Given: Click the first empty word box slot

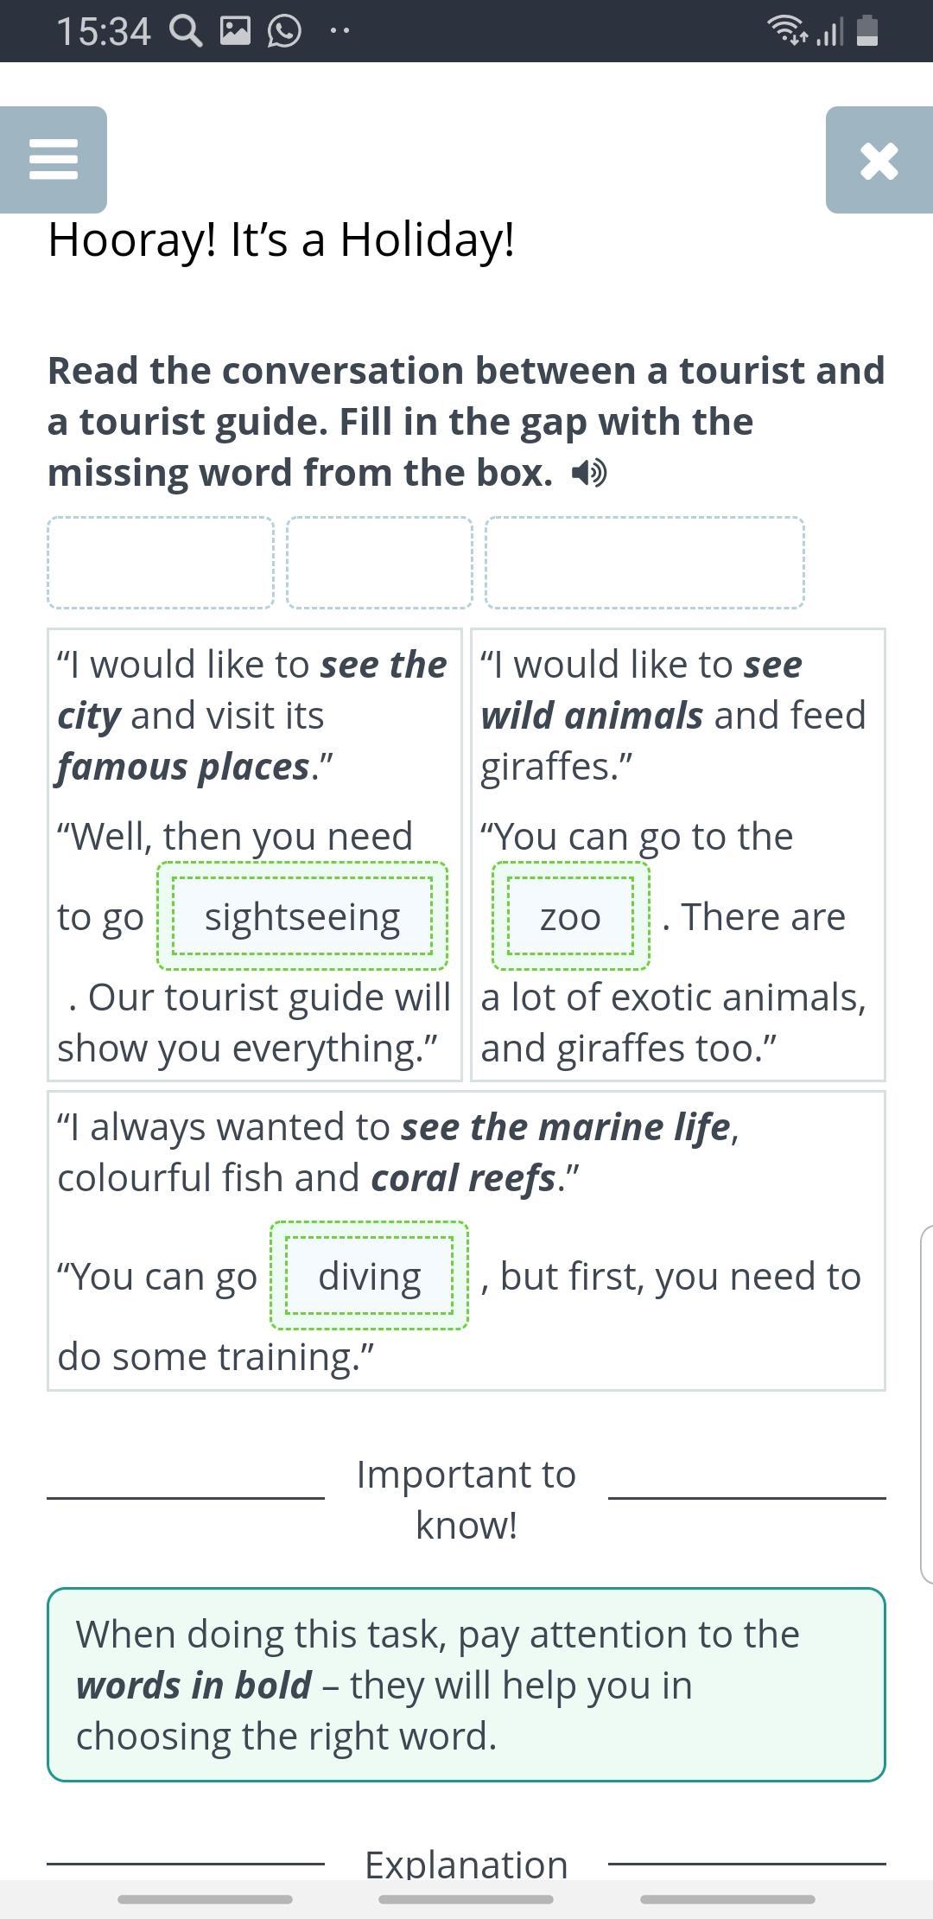Looking at the screenshot, I should [161, 563].
